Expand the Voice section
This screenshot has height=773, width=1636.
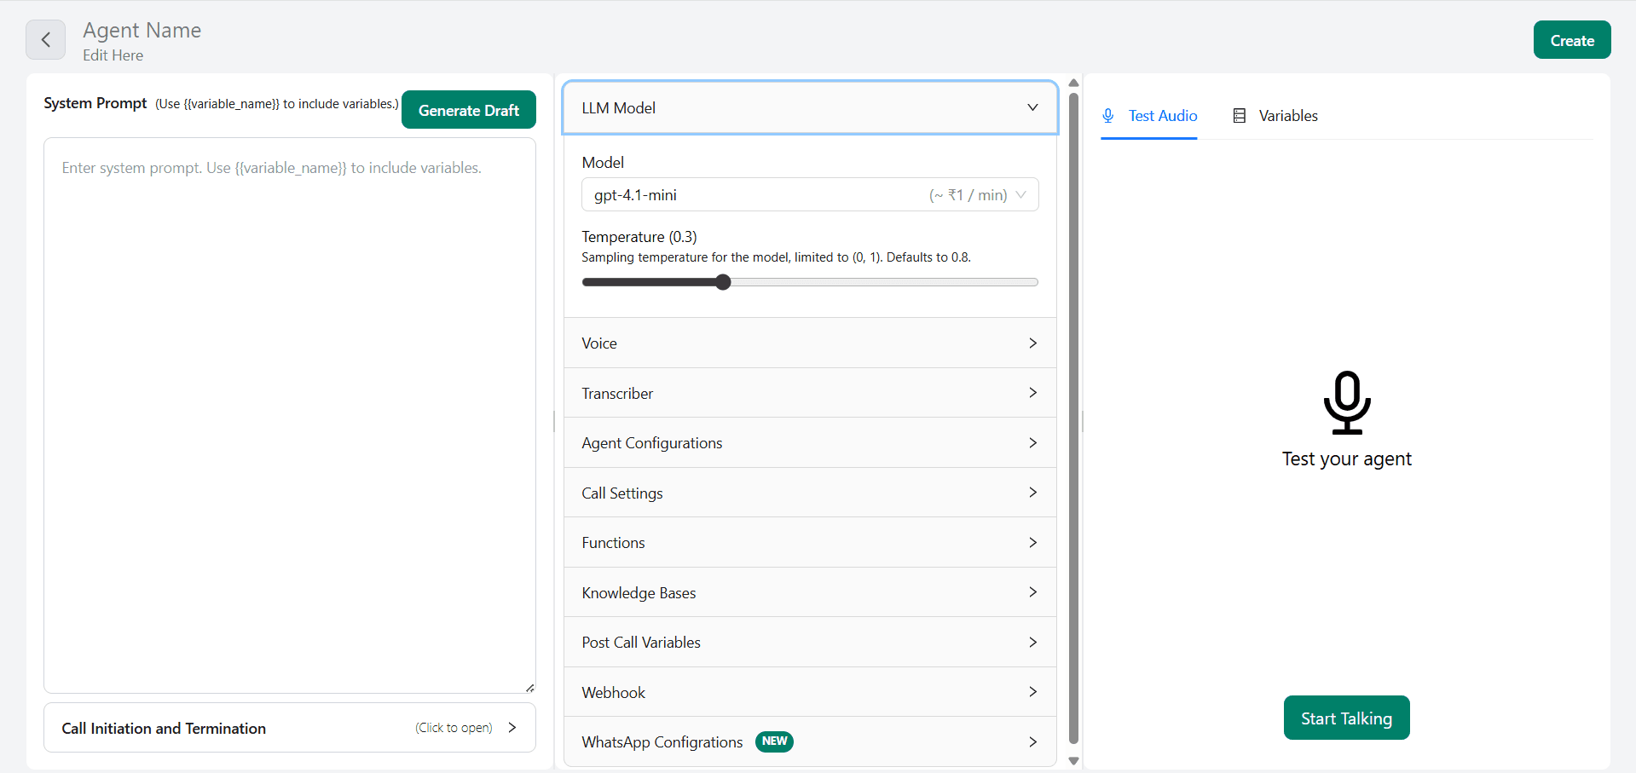(809, 343)
